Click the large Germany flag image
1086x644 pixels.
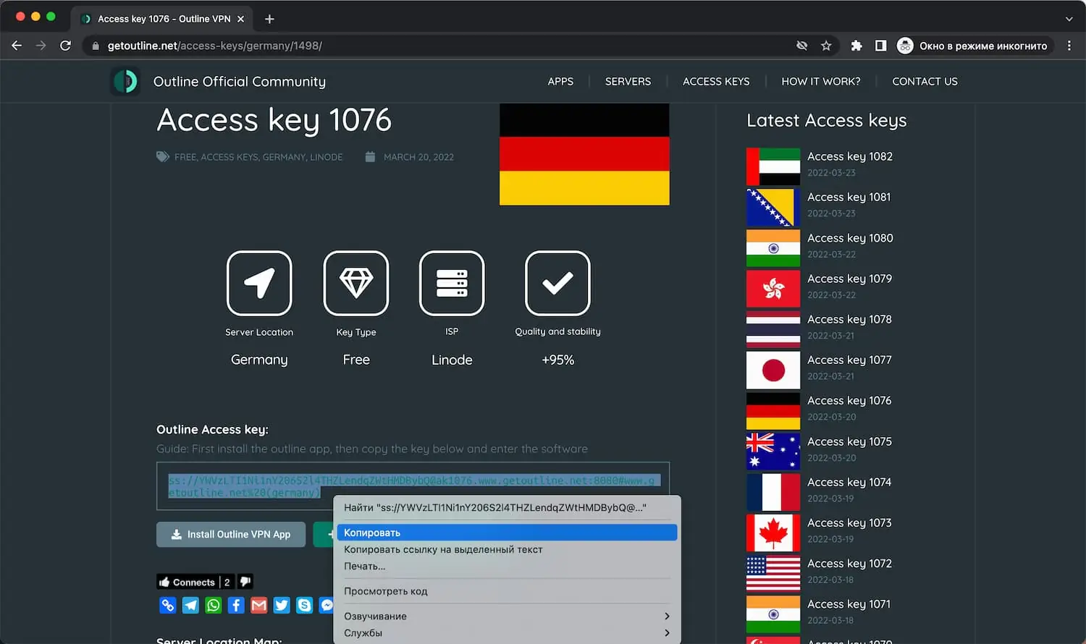[x=584, y=154]
